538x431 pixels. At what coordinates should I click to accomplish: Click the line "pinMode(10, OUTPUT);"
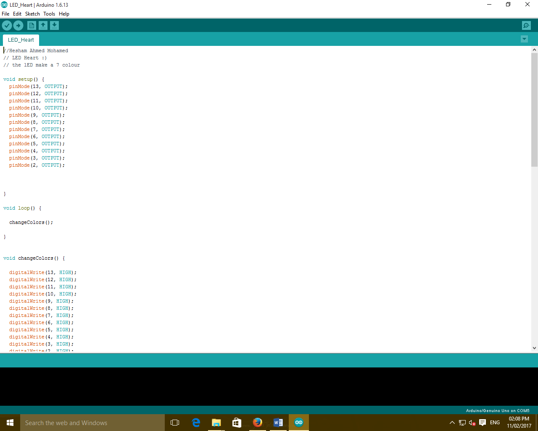[x=38, y=108]
